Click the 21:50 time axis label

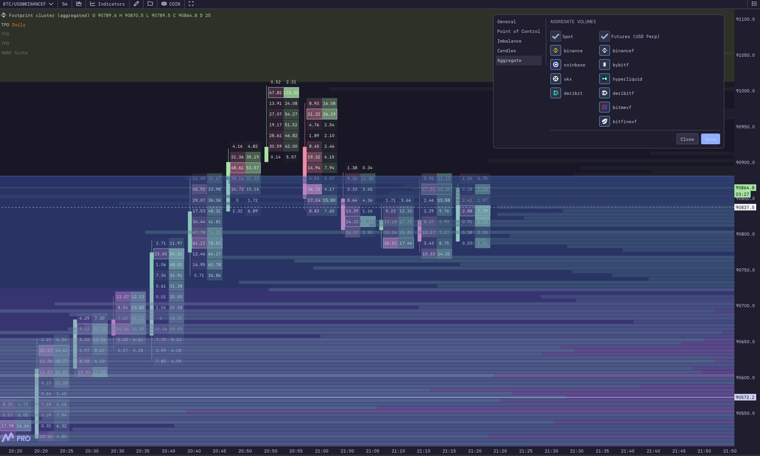click(730, 451)
